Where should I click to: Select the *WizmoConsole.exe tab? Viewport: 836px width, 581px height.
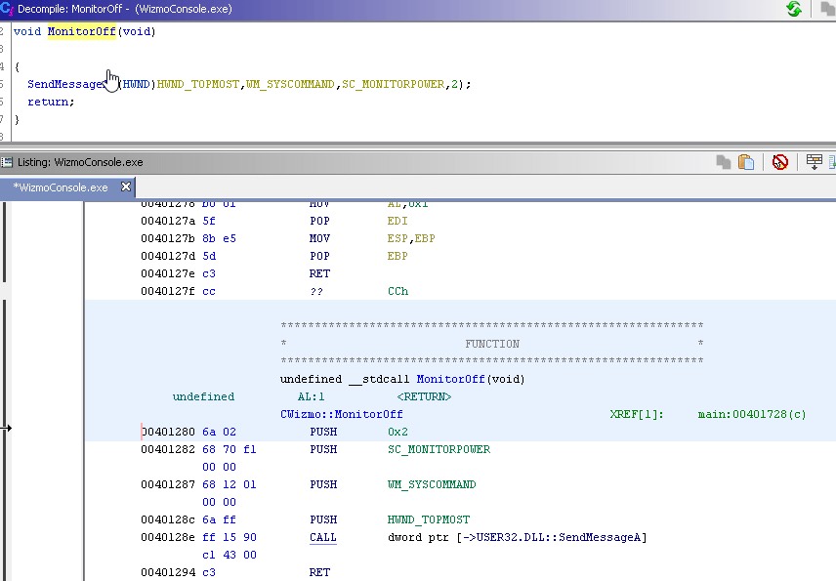click(60, 187)
